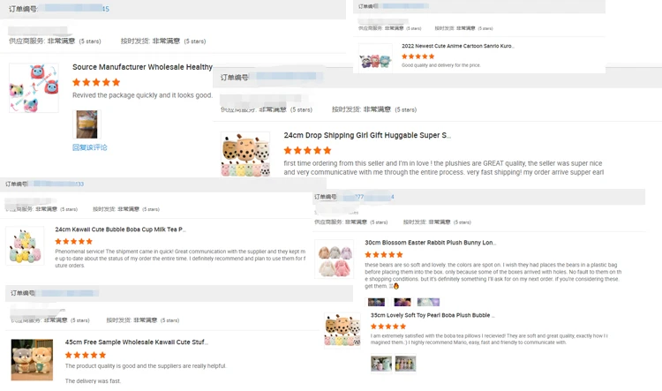The image size is (662, 391).
Task: Click the boba plush image beside Drop Shipping title
Action: tap(245, 154)
